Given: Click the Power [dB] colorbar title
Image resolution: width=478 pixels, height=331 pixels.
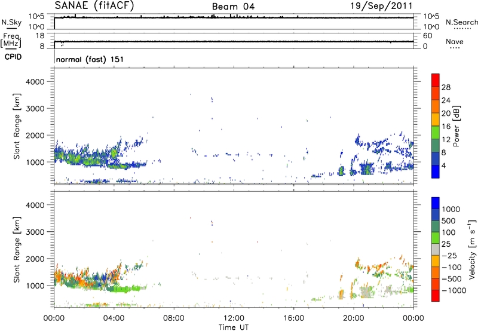Looking at the screenshot, I should [456, 126].
